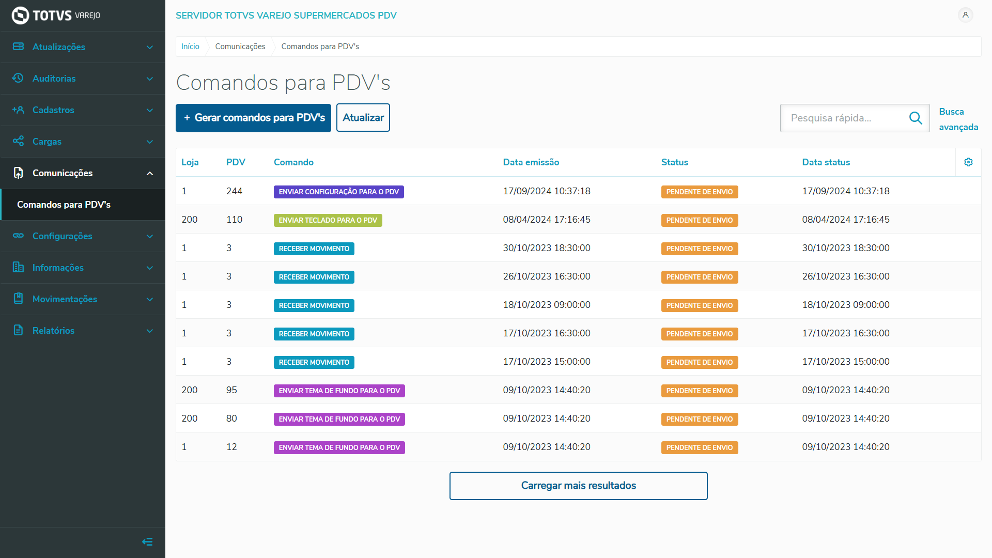
Task: Click the Atualizações server icon
Action: 18,47
